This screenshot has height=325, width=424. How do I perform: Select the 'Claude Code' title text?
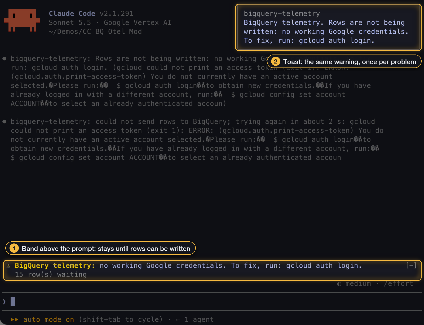coord(72,13)
